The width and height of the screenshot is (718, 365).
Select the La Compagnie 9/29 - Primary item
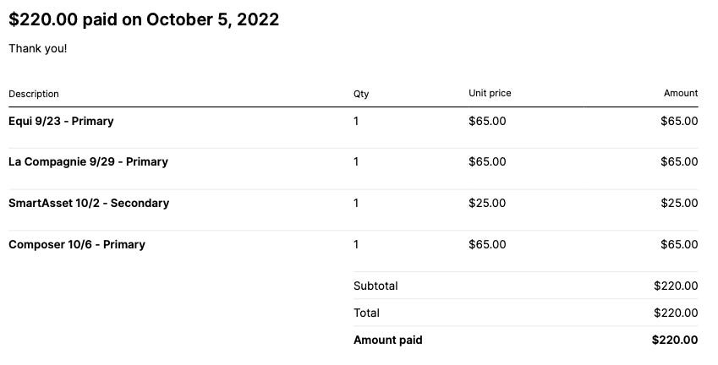[x=89, y=162]
